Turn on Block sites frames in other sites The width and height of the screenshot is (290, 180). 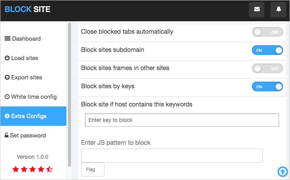click(267, 69)
